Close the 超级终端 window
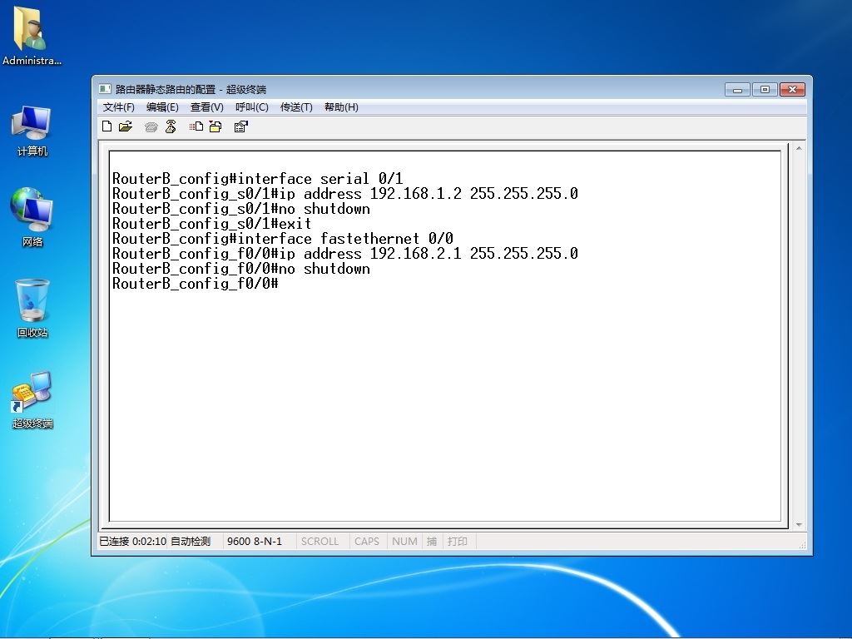Viewport: 852px width, 639px height. tap(792, 90)
